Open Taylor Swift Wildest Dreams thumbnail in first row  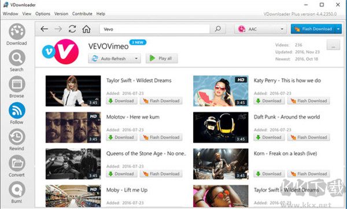pyautogui.click(x=73, y=91)
